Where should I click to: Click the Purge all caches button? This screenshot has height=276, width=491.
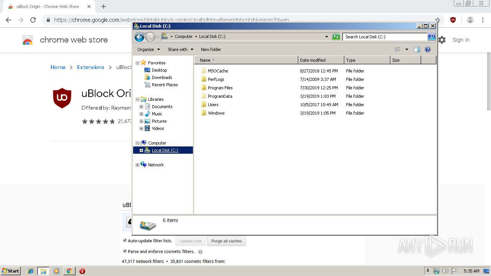226,241
